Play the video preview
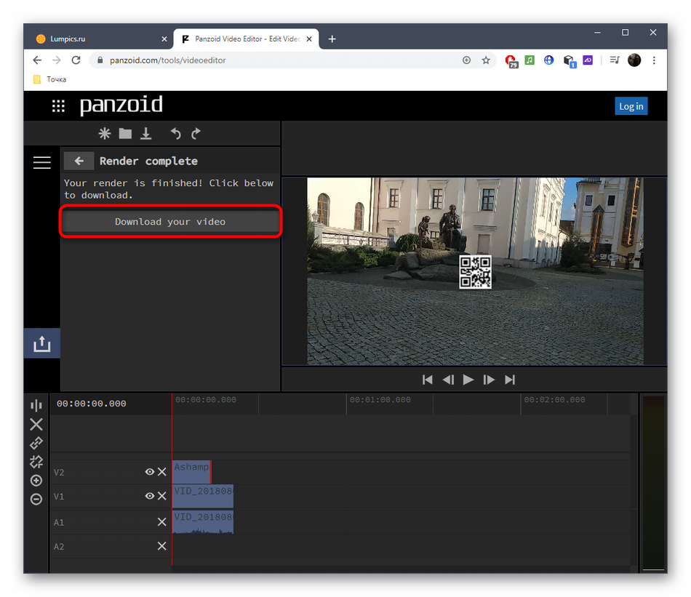Screen dimensions: 691x597 click(x=468, y=380)
